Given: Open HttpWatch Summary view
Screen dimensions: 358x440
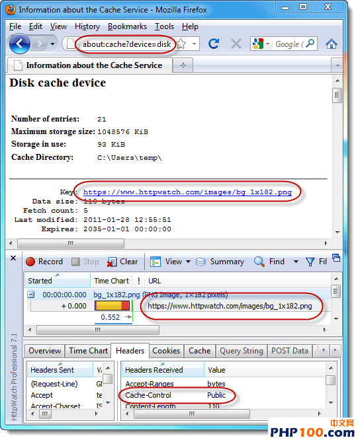Looking at the screenshot, I should [220, 262].
